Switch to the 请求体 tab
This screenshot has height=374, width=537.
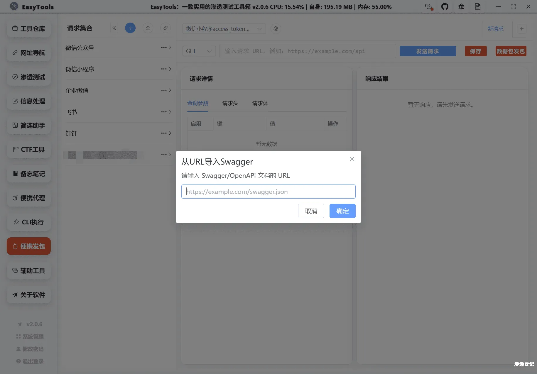pyautogui.click(x=260, y=103)
